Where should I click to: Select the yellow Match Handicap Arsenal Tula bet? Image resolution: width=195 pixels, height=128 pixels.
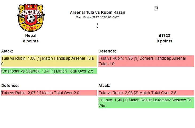coord(49,61)
